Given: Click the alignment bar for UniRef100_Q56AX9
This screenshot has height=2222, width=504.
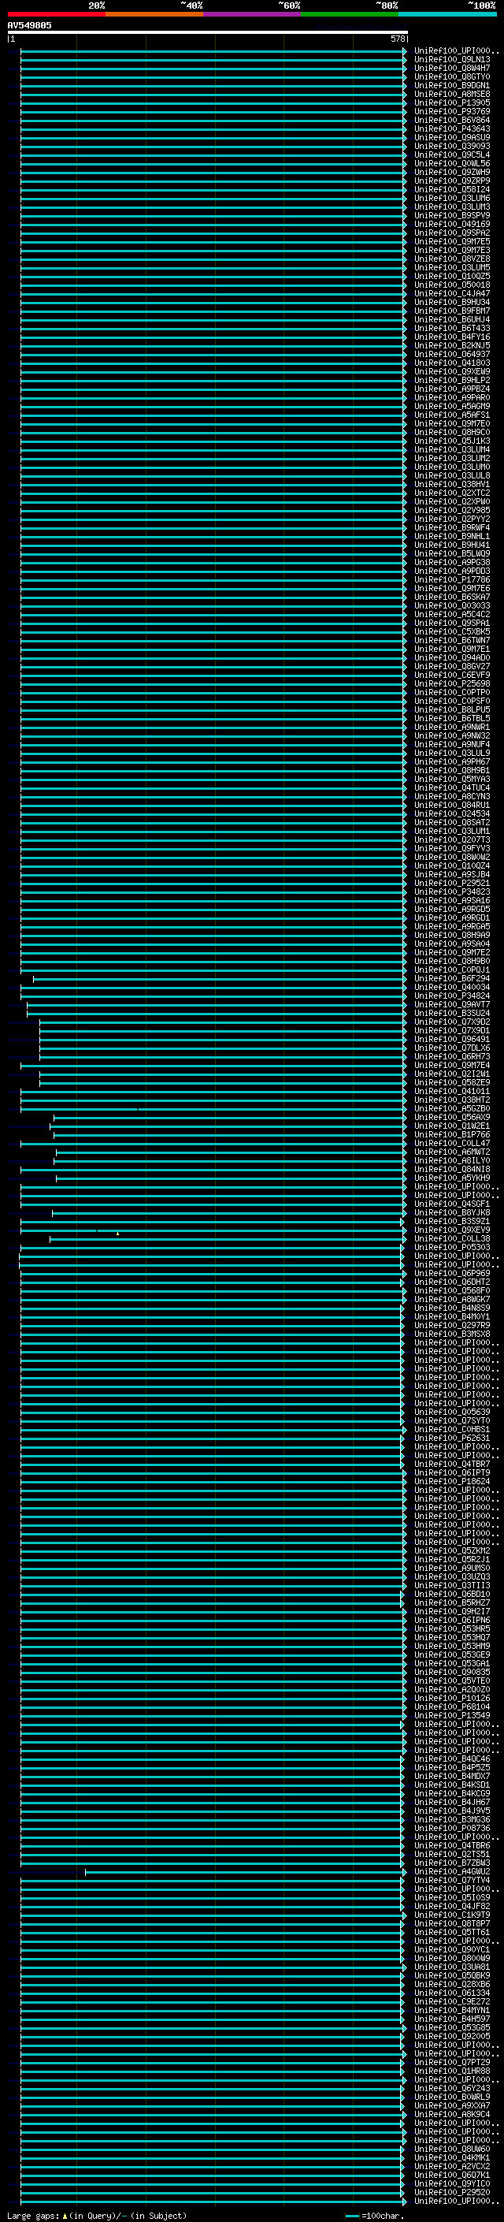Looking at the screenshot, I should (x=229, y=1117).
